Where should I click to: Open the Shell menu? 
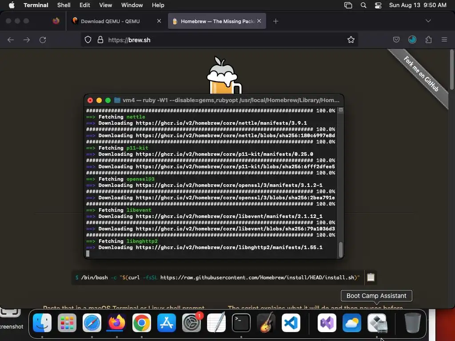tap(64, 5)
